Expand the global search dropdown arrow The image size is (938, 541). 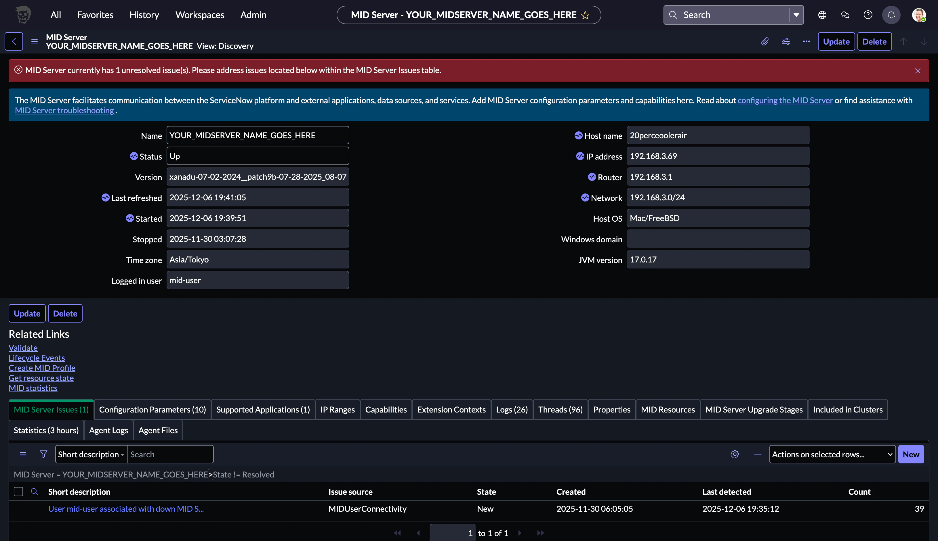pyautogui.click(x=796, y=15)
